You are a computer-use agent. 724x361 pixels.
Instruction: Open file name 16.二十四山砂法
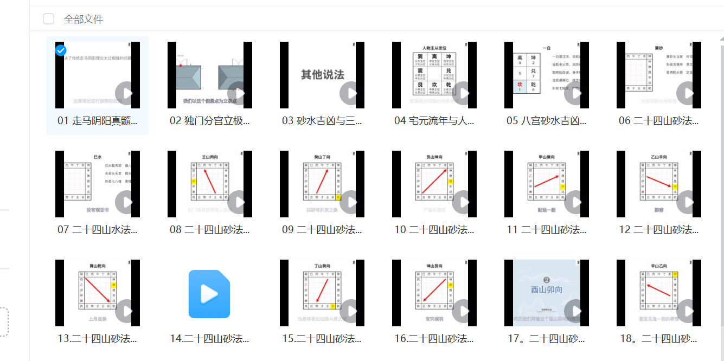[434, 338]
